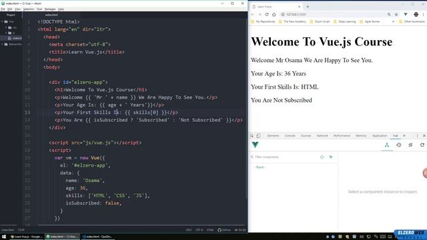Click the CRLF line ending indicator
This screenshot has width=427, height=240.
(x=189, y=230)
